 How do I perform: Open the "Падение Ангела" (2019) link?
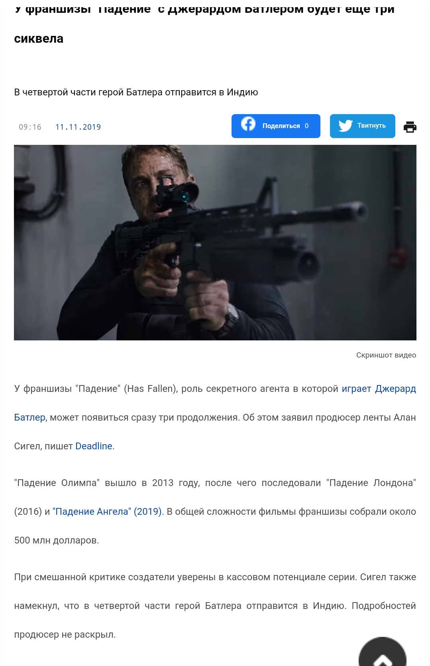(107, 512)
